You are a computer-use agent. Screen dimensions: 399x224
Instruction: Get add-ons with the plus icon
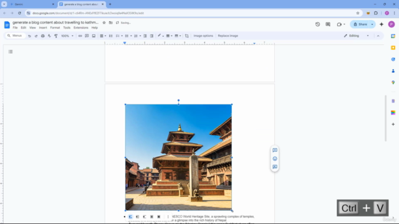click(393, 124)
